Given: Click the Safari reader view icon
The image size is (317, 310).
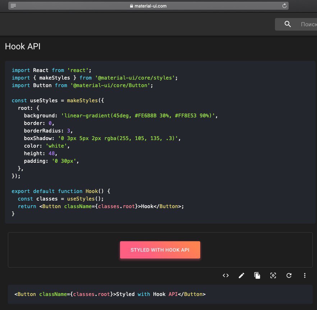Looking at the screenshot, I should [13, 6].
